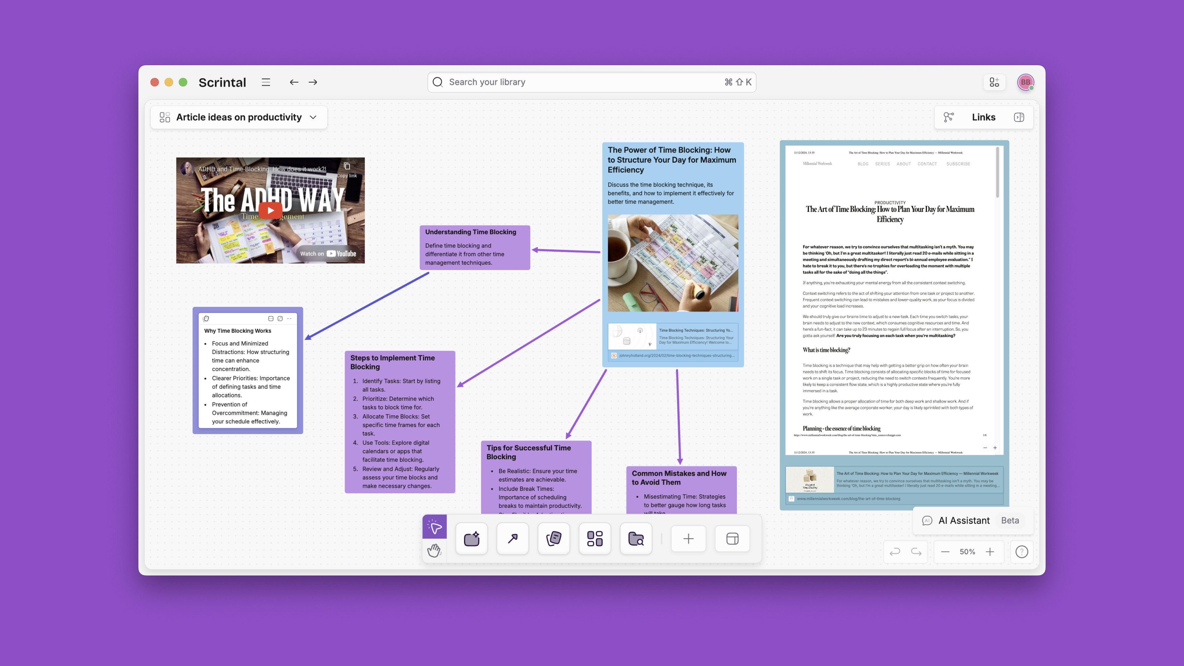The image size is (1184, 666).
Task: Navigate back with the left arrow
Action: [294, 82]
